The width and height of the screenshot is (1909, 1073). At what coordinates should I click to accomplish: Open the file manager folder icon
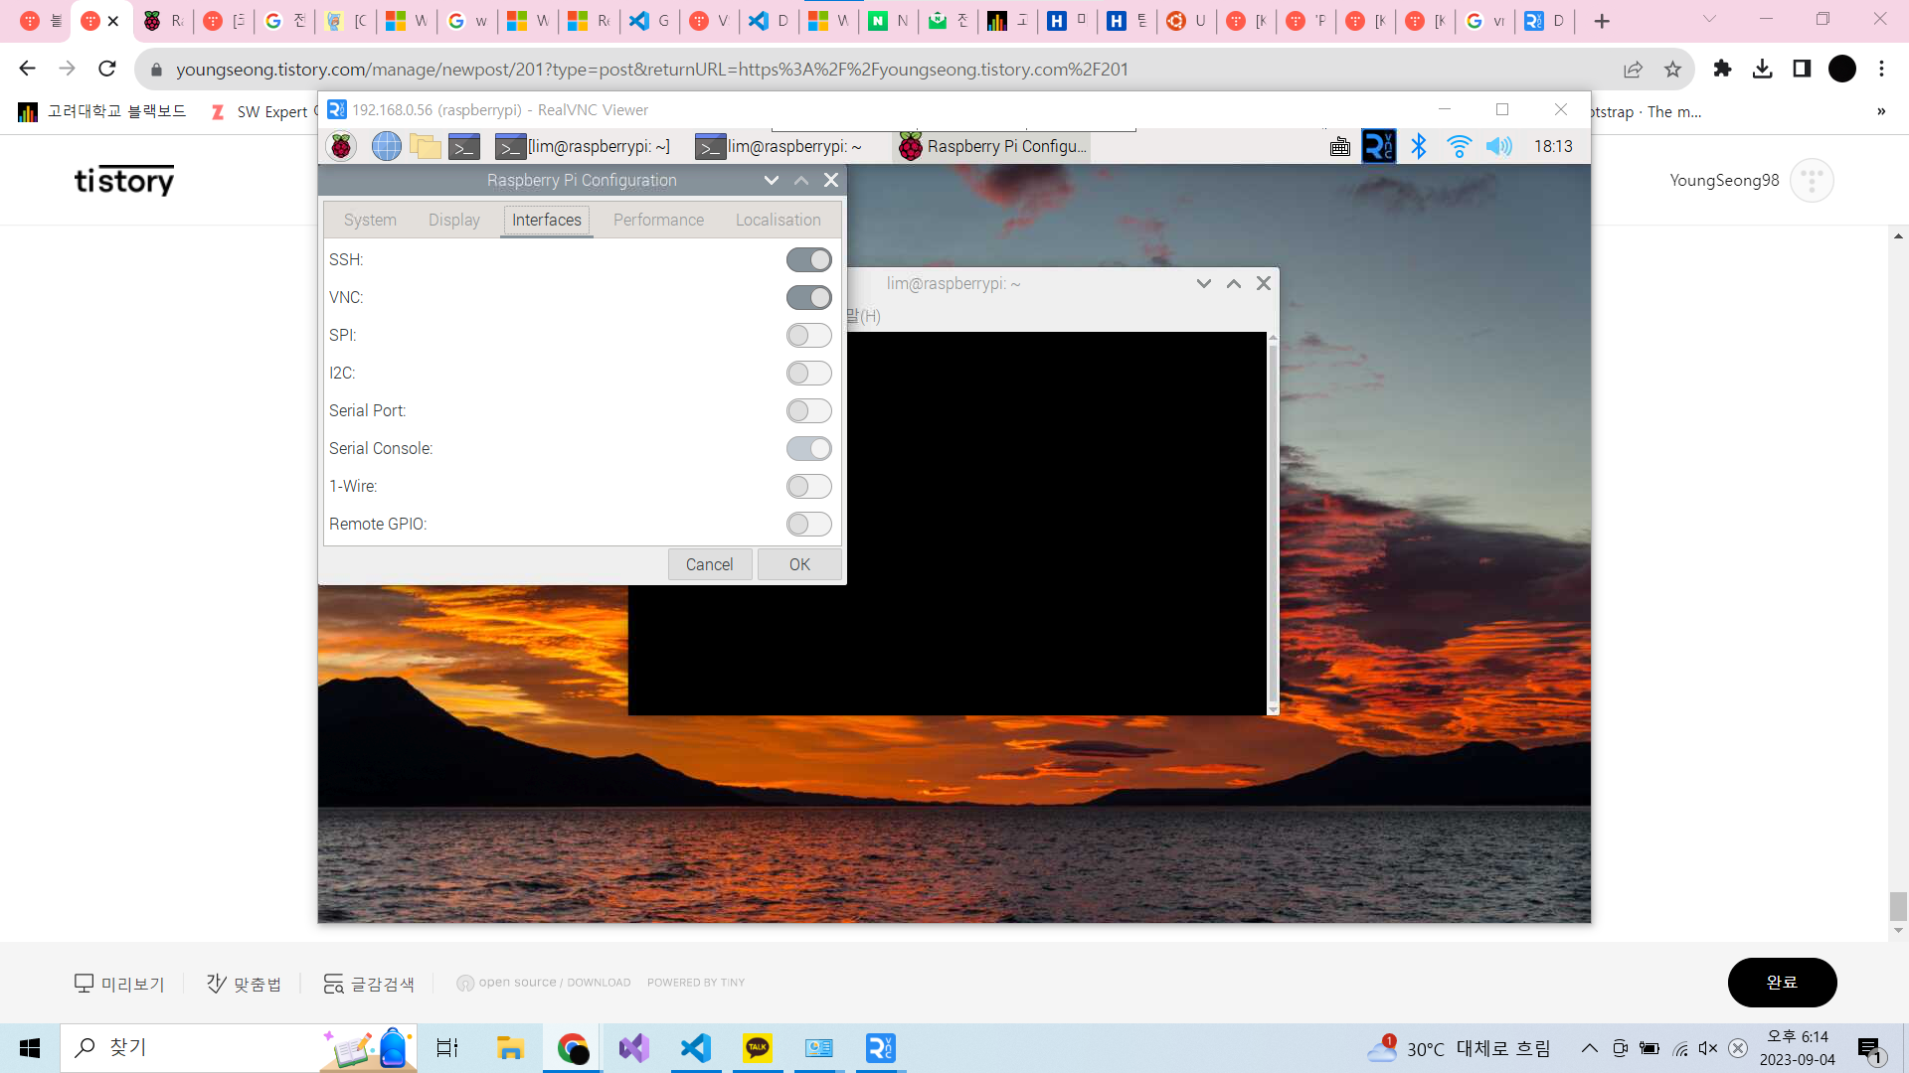pyautogui.click(x=426, y=147)
